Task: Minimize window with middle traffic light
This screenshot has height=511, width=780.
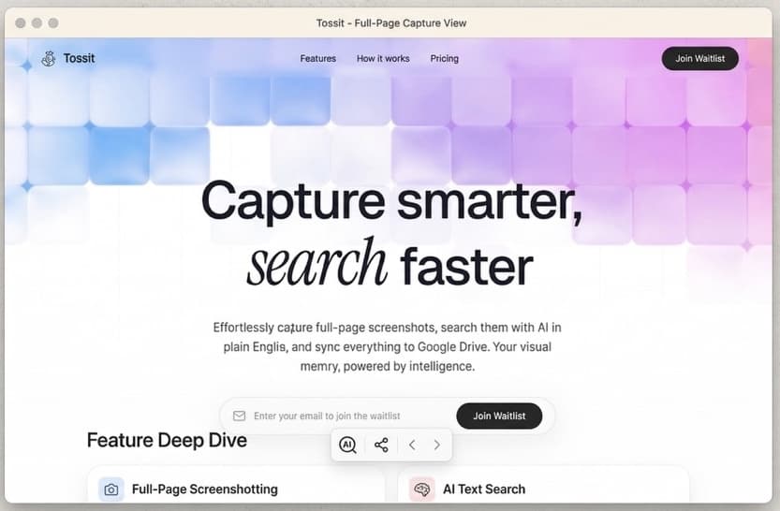Action: (x=37, y=22)
